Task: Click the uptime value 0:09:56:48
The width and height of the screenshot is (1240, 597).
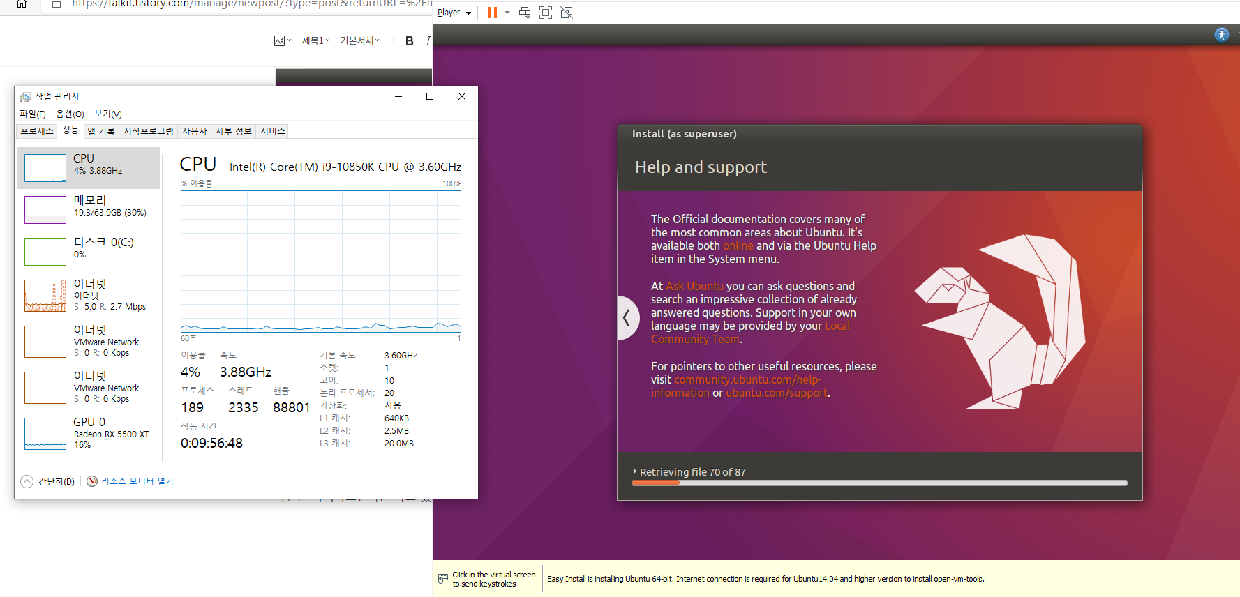Action: (x=211, y=443)
